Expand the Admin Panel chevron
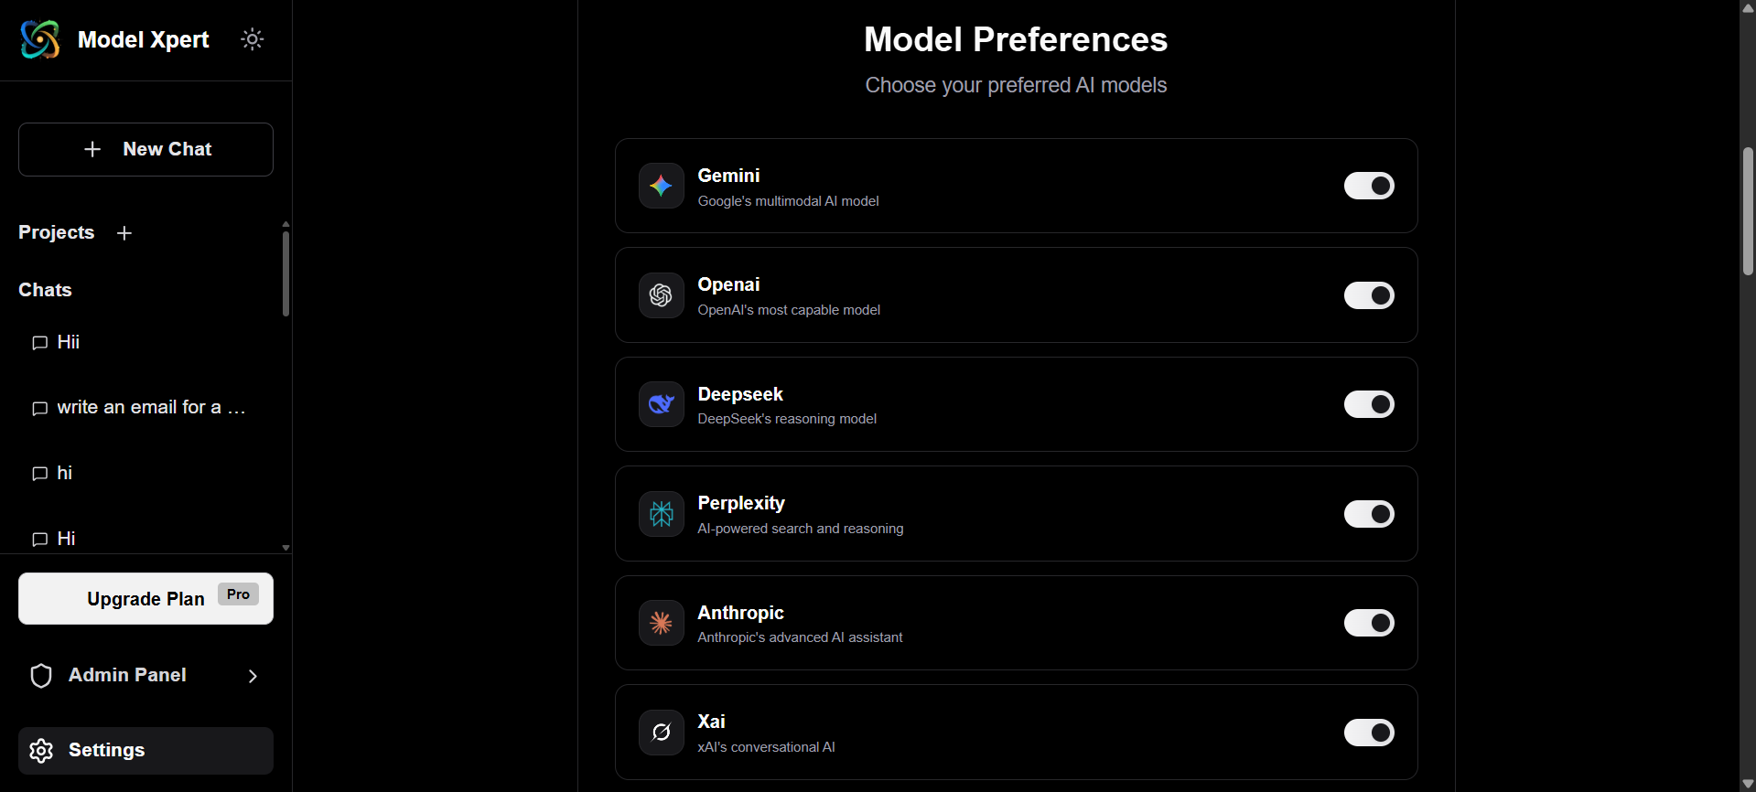 (253, 676)
